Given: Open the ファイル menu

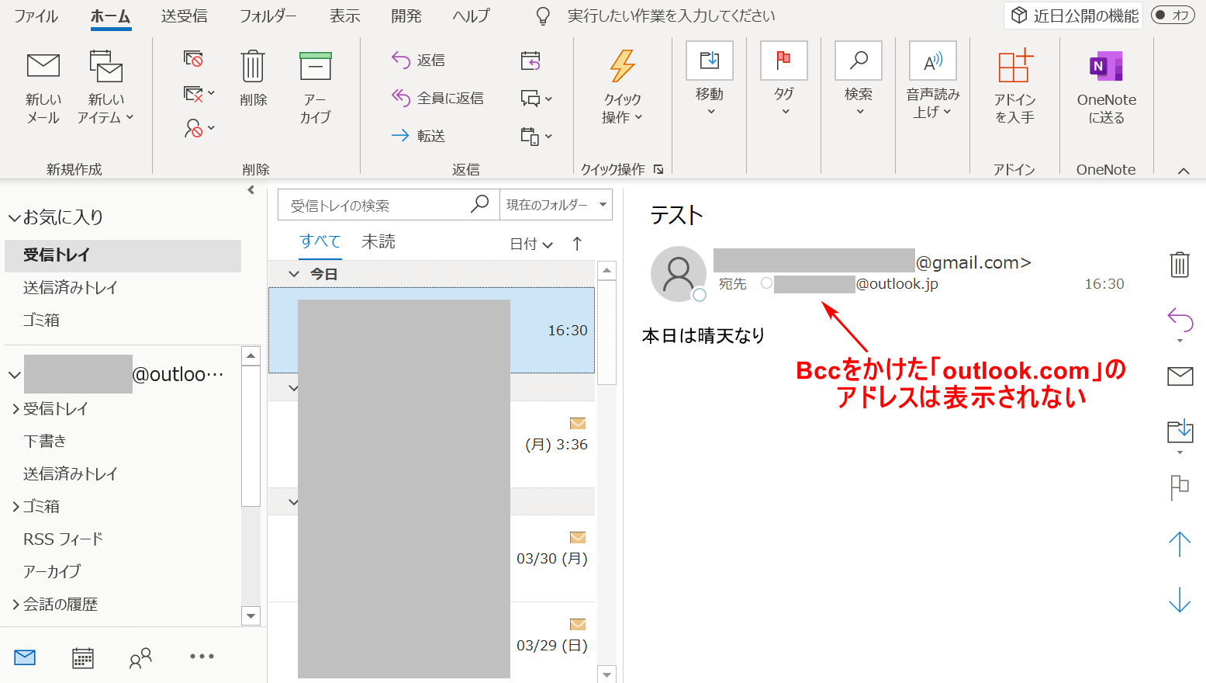Looking at the screenshot, I should coord(36,16).
